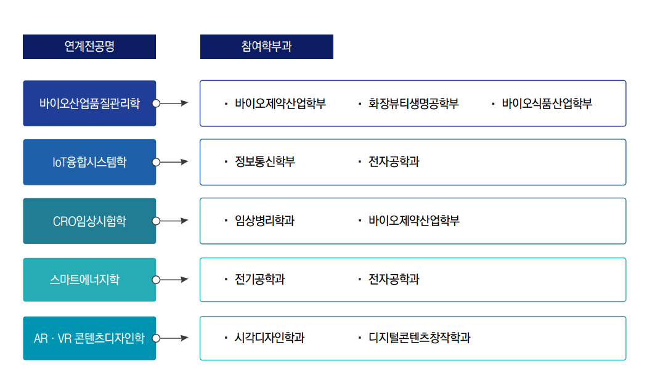Screen dimensions: 647x390
Task: Click 디지털콘텐츠창작학과 department
Action: click(419, 338)
